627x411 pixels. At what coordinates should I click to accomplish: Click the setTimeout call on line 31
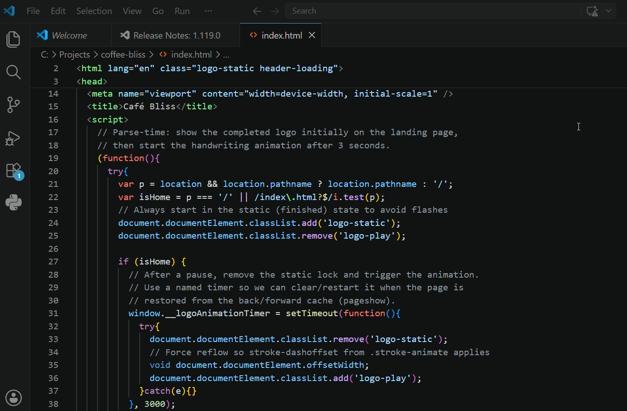312,313
